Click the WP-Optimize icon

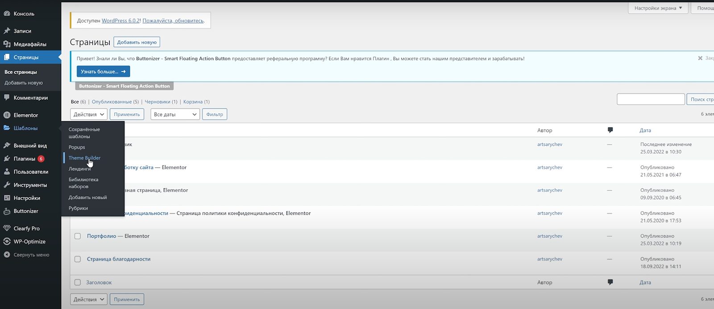click(7, 242)
